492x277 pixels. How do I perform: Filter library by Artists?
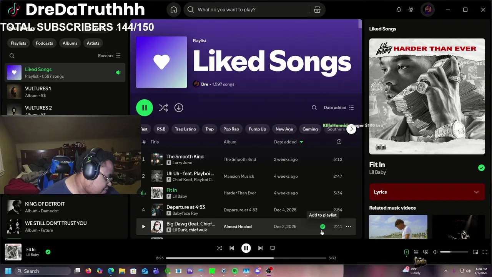(93, 43)
